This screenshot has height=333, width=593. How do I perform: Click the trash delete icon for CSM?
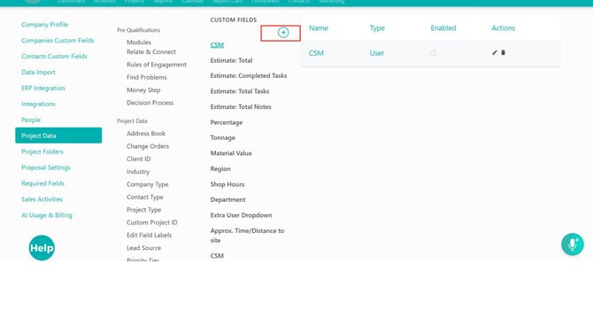pos(503,52)
